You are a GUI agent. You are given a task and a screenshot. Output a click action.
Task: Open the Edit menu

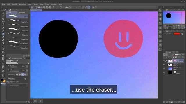pyautogui.click(x=8, y=4)
